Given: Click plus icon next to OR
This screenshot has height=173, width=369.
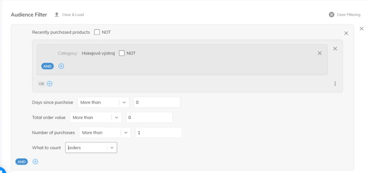Looking at the screenshot, I should 50,84.
